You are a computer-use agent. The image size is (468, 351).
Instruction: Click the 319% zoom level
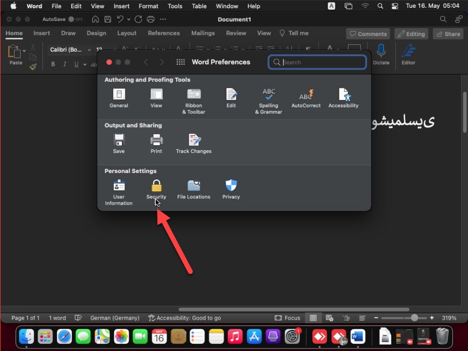point(449,318)
